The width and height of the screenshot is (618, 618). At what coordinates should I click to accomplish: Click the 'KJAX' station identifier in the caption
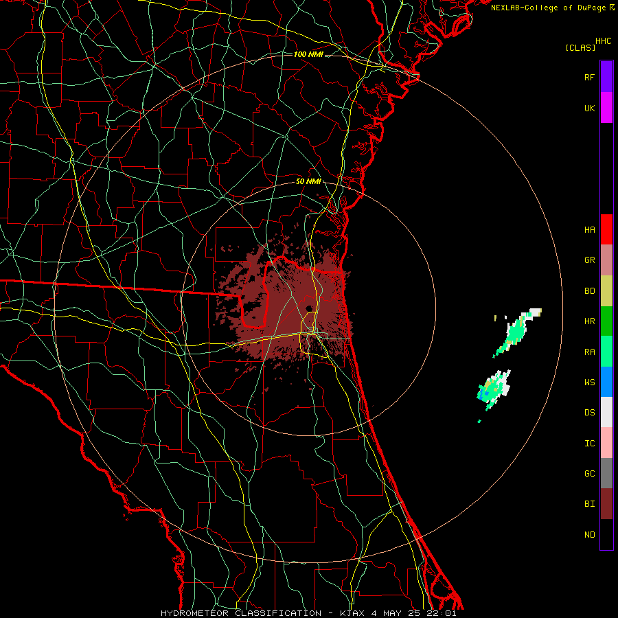point(352,613)
